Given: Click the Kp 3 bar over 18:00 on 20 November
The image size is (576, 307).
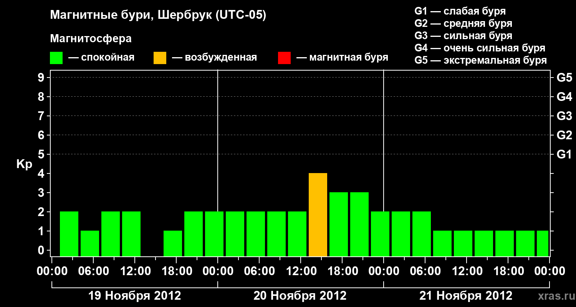Looking at the screenshot, I should [x=339, y=224].
